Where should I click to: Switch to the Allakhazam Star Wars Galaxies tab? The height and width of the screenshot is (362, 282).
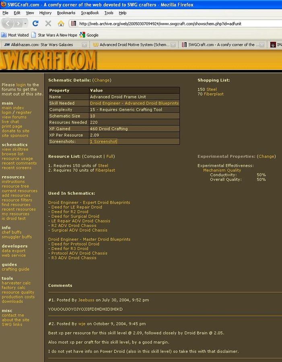(x=42, y=45)
